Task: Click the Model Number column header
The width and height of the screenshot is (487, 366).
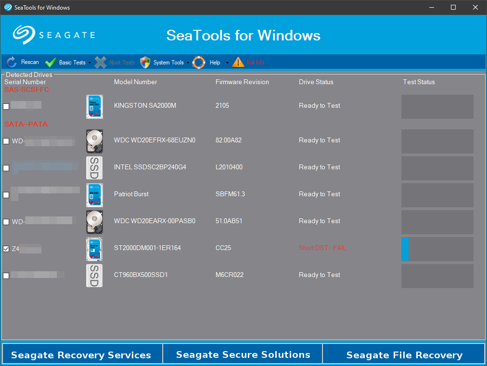Action: (x=135, y=82)
